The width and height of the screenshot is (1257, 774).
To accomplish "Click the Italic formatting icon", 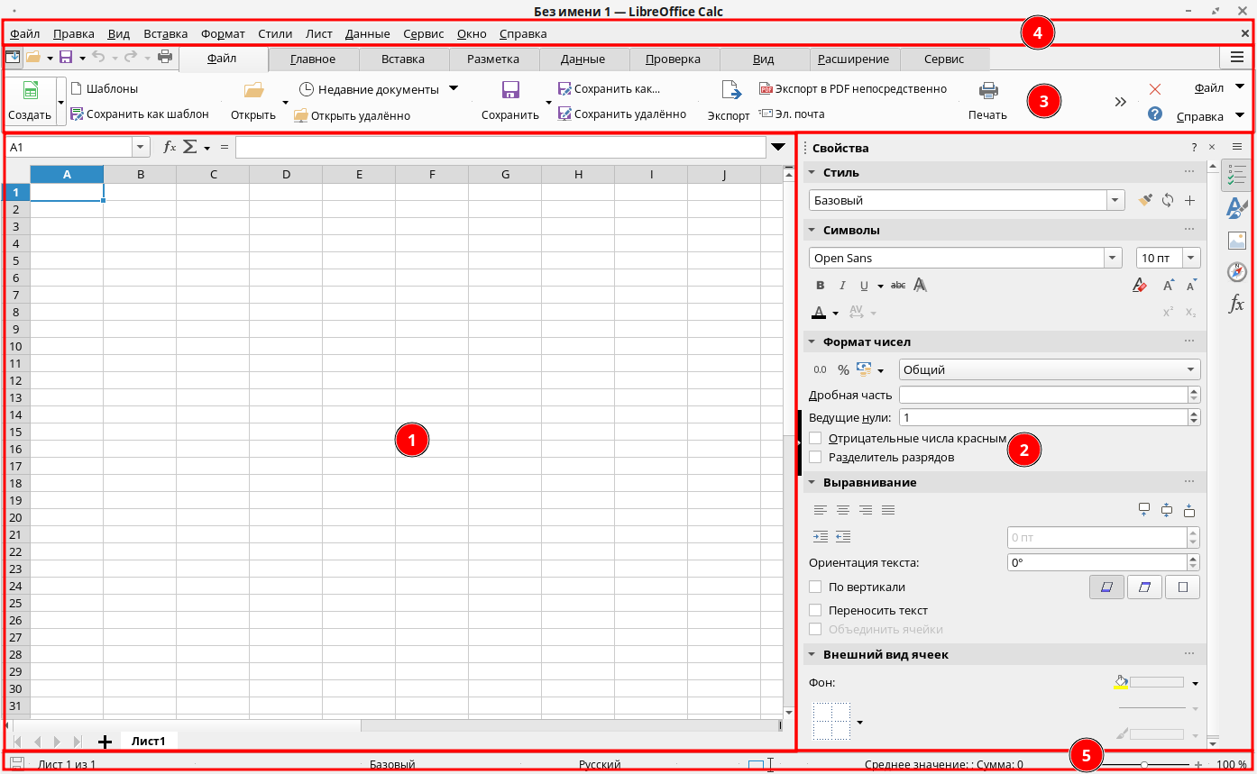I will [842, 286].
